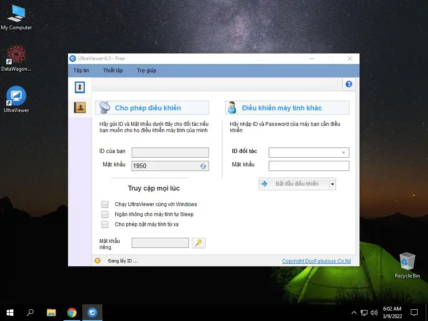The width and height of the screenshot is (428, 321).
Task: Click the person icon beside Điều khiển máy tính khác
Action: click(x=232, y=107)
